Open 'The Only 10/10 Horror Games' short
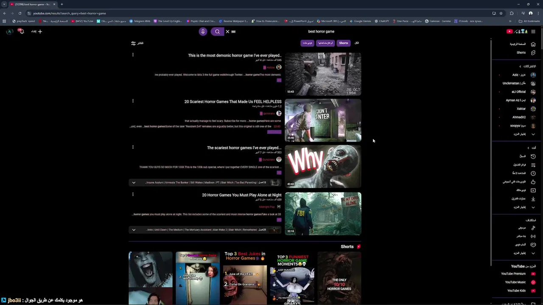Screen dimensions: 543x305 click(339, 278)
